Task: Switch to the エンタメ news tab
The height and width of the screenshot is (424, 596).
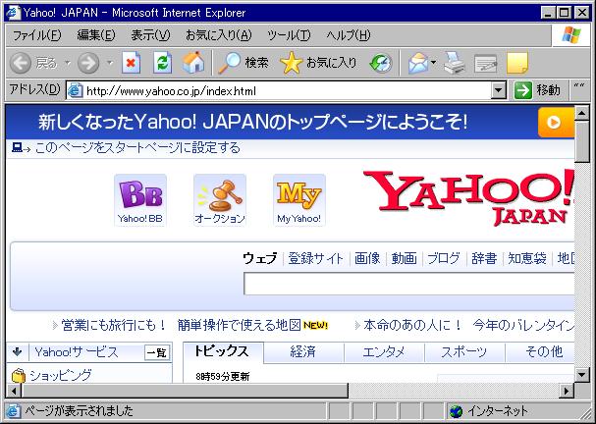Action: [x=384, y=352]
